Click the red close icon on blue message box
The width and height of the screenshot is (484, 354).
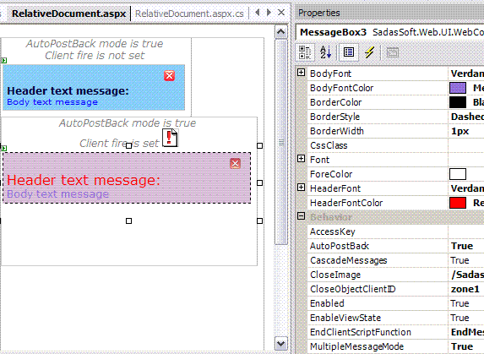[x=169, y=75]
